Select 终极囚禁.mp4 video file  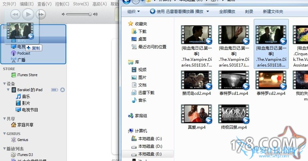point(234,117)
